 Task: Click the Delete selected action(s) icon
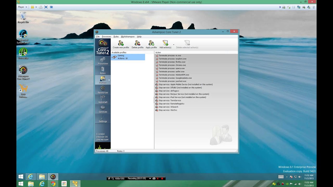tap(187, 43)
